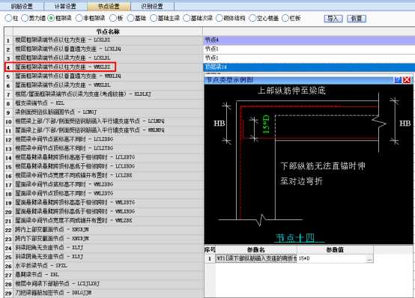Open the 识别设置 tab
This screenshot has height=298, width=415.
pyautogui.click(x=152, y=6)
